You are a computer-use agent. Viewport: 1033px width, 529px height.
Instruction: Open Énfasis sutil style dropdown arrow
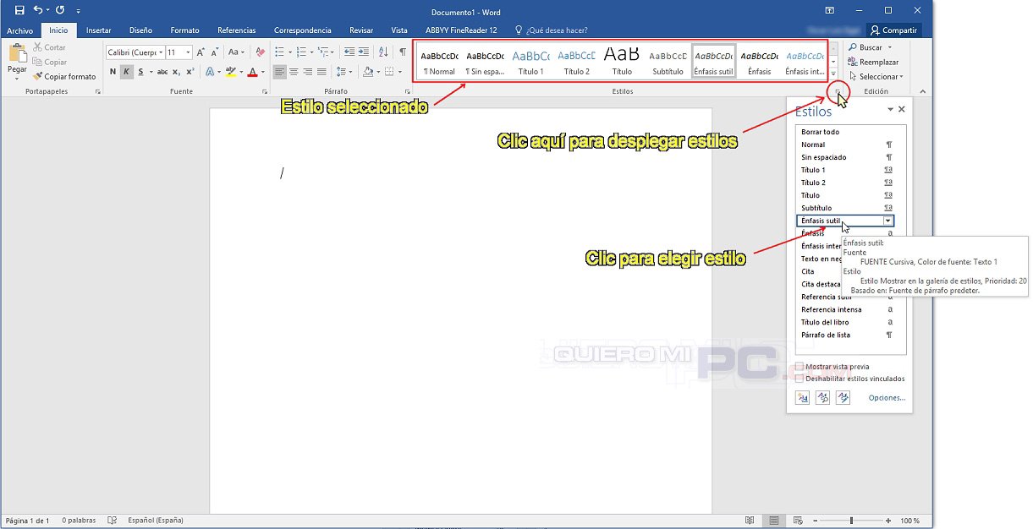pos(887,221)
